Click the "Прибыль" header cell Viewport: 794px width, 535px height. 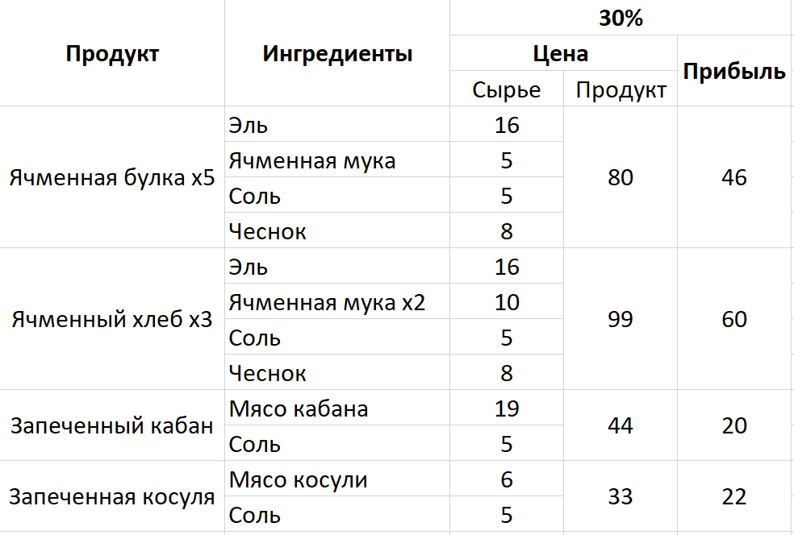(734, 72)
